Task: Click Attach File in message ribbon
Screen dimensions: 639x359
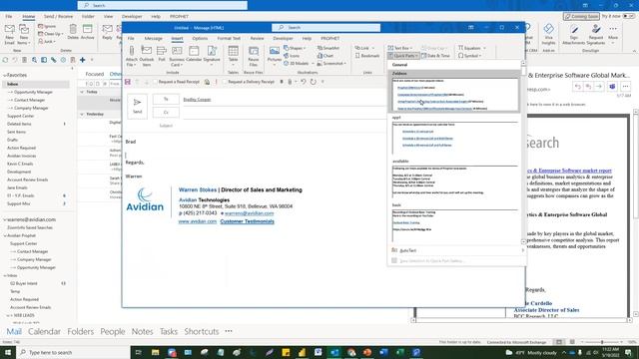Action: point(131,56)
